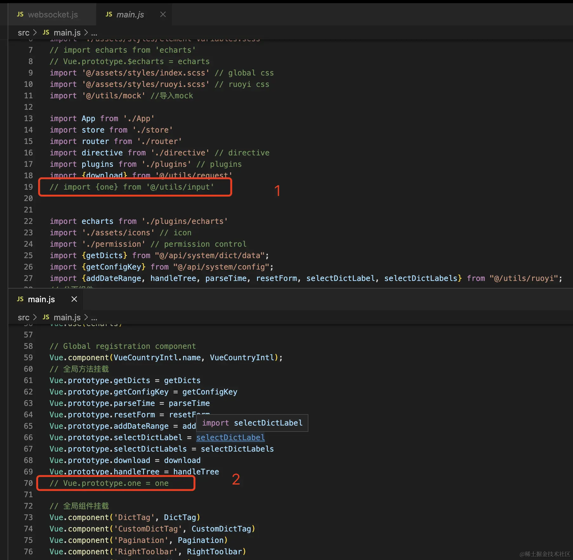Click the '// 全局组件挂载' comment on line 72
This screenshot has height=560, width=573.
tap(79, 506)
